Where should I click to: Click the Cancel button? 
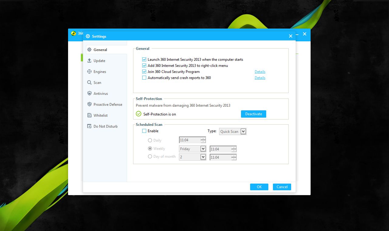tap(282, 187)
